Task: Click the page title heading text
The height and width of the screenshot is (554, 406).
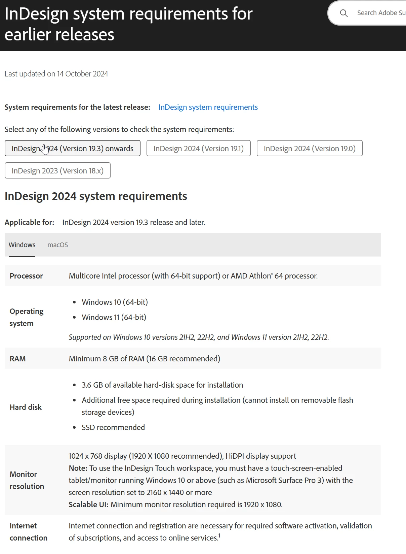Action: coord(128,24)
